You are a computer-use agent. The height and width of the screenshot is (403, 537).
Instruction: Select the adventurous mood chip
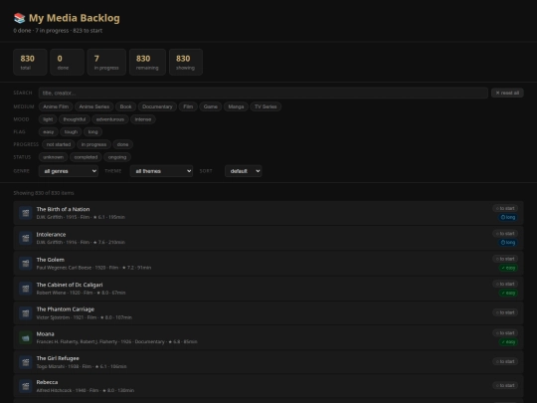click(x=110, y=119)
